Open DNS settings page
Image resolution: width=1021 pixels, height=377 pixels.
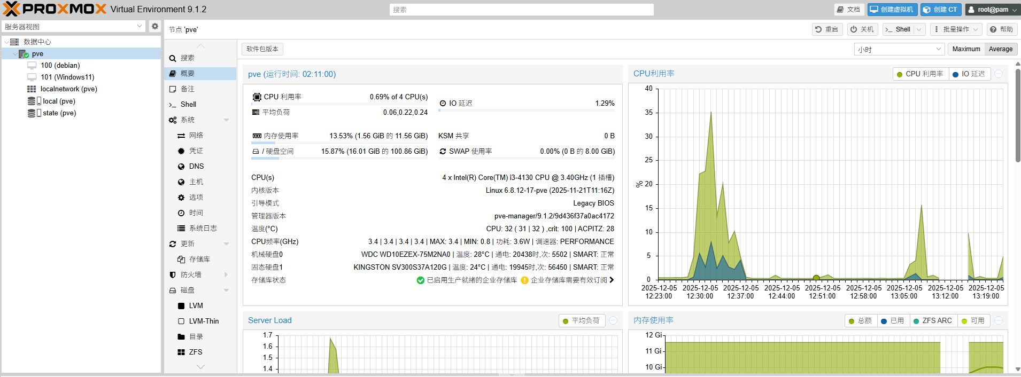click(200, 166)
